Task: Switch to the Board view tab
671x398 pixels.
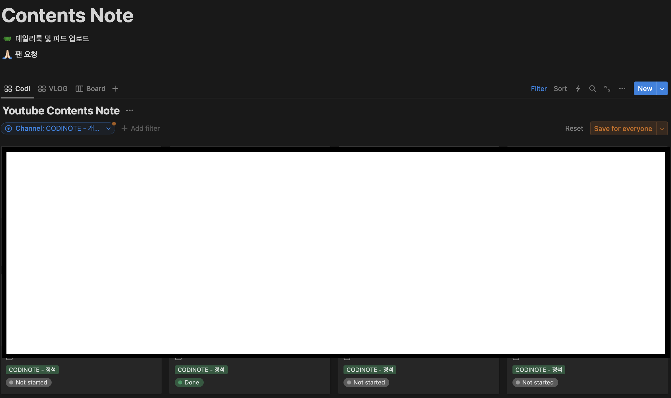Action: point(91,89)
